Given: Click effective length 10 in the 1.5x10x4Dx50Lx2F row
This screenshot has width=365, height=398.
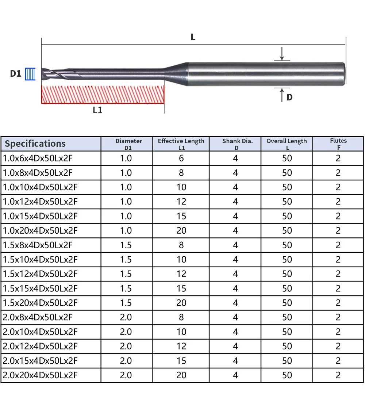Looking at the screenshot, I should pyautogui.click(x=181, y=260).
